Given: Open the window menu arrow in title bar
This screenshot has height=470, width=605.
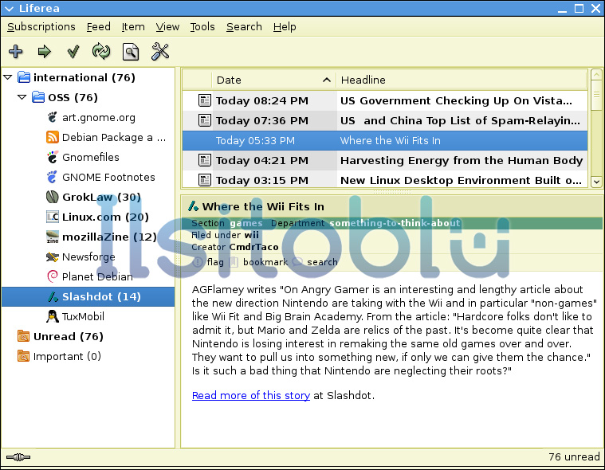Looking at the screenshot, I should 9,9.
